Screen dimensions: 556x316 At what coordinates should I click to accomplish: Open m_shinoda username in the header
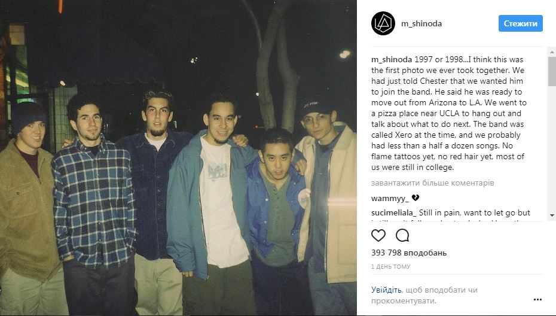pyautogui.click(x=421, y=24)
